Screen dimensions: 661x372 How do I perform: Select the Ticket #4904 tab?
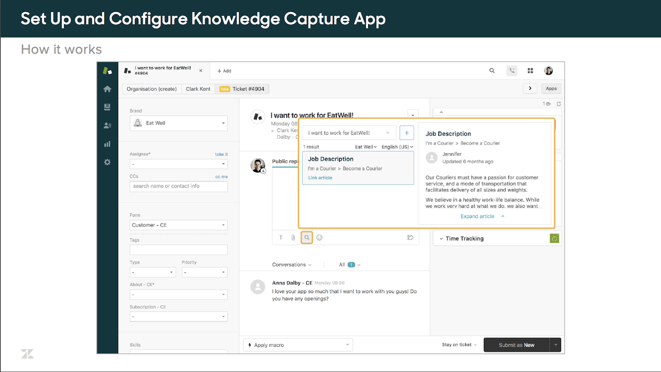242,89
